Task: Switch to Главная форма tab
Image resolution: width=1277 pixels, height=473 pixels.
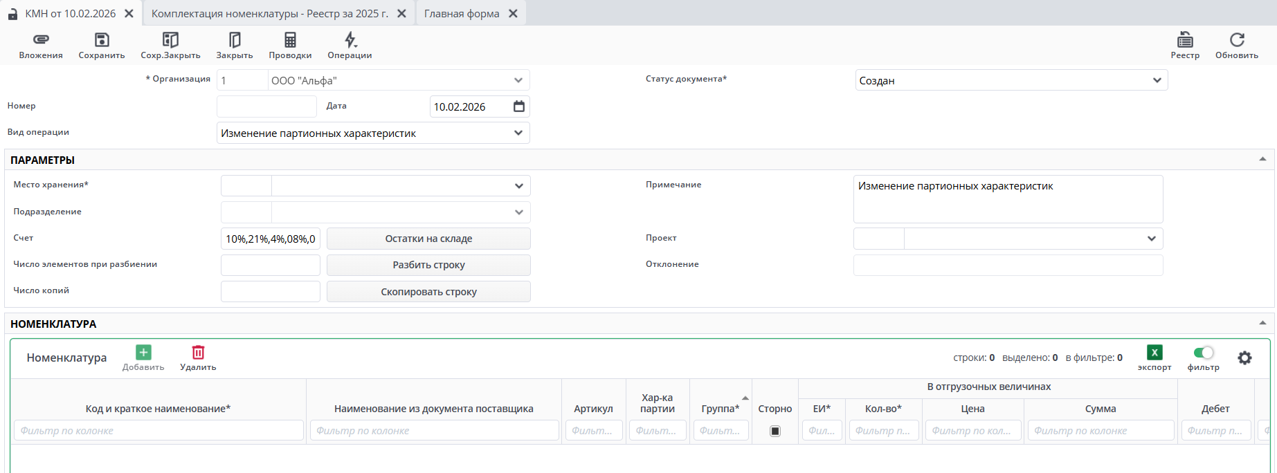Action: coord(462,14)
